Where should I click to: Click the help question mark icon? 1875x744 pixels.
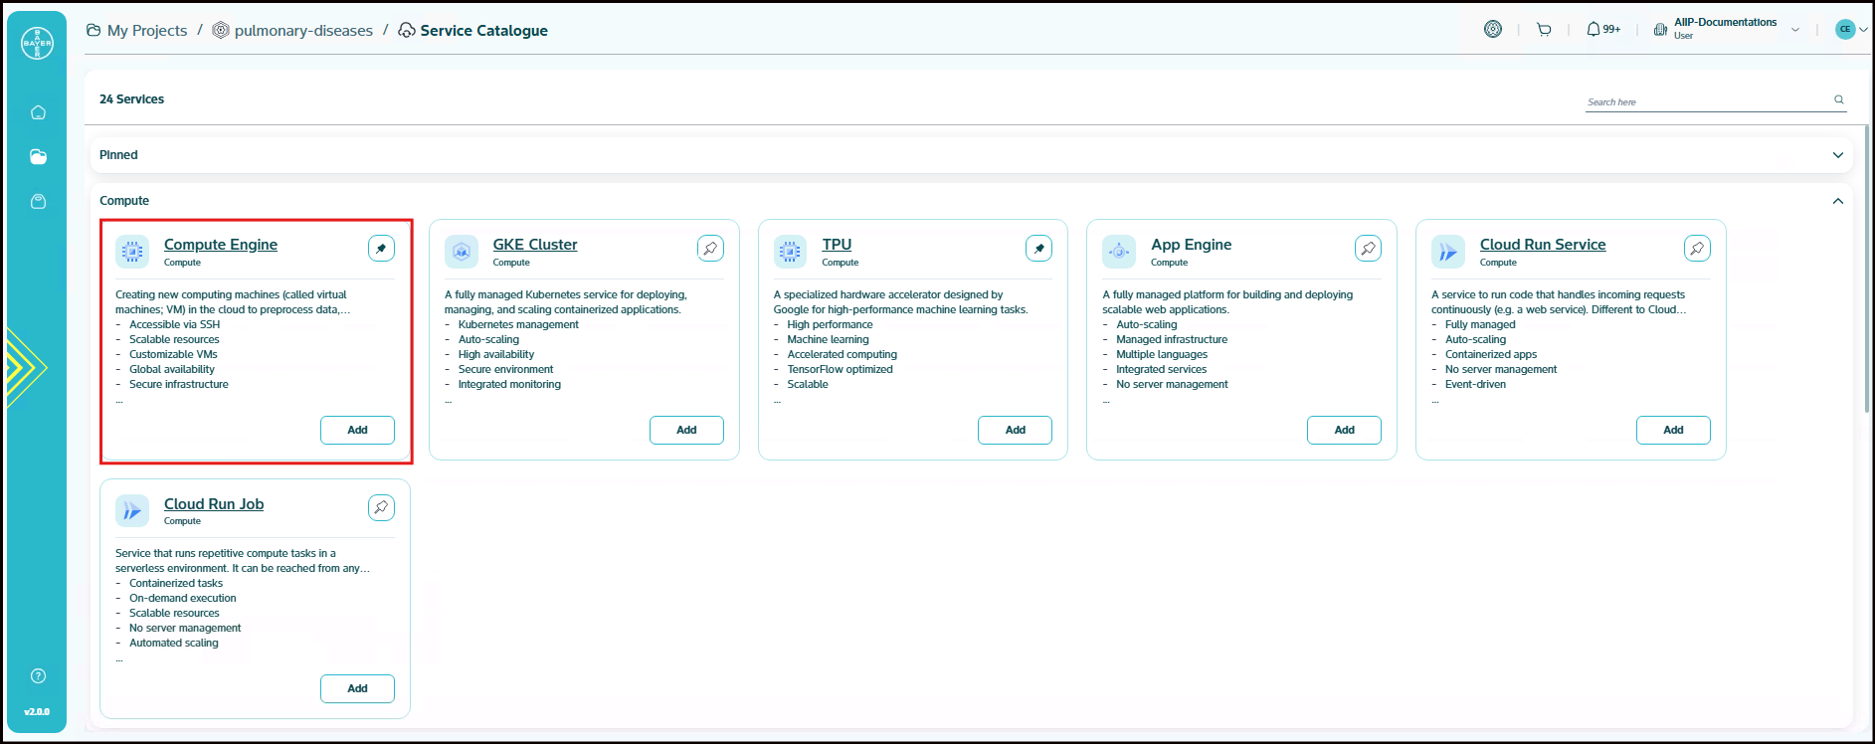pyautogui.click(x=38, y=676)
